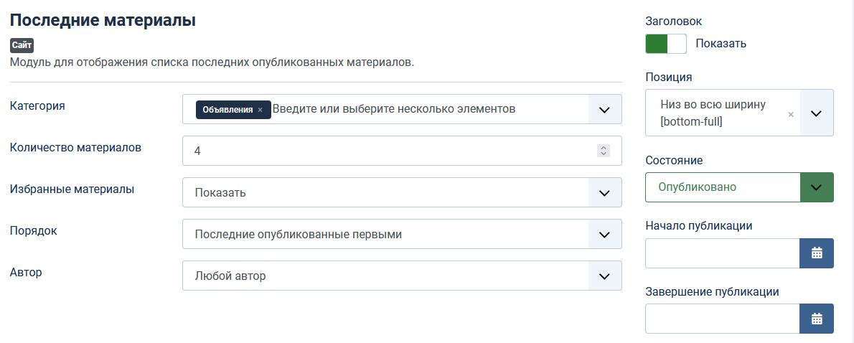Click the Сайт badge label
This screenshot has width=854, height=343.
point(22,45)
